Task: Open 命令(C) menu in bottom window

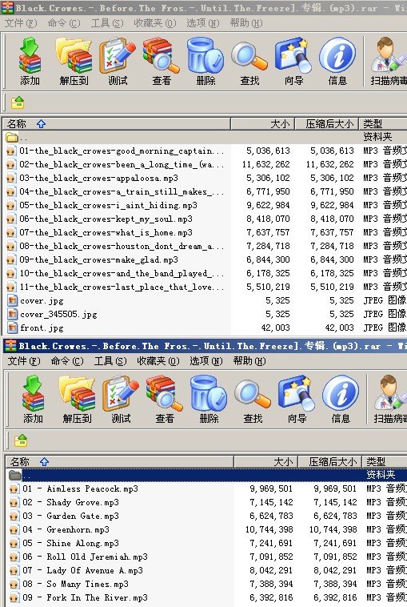Action: coord(67,361)
